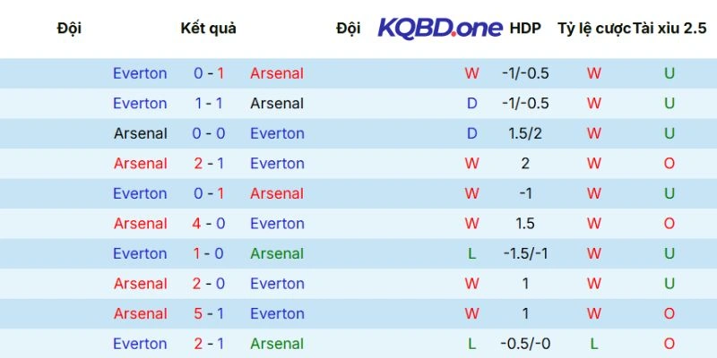Select the 2 - 0 match score
Screen dimensions: 717x358
pyautogui.click(x=208, y=284)
